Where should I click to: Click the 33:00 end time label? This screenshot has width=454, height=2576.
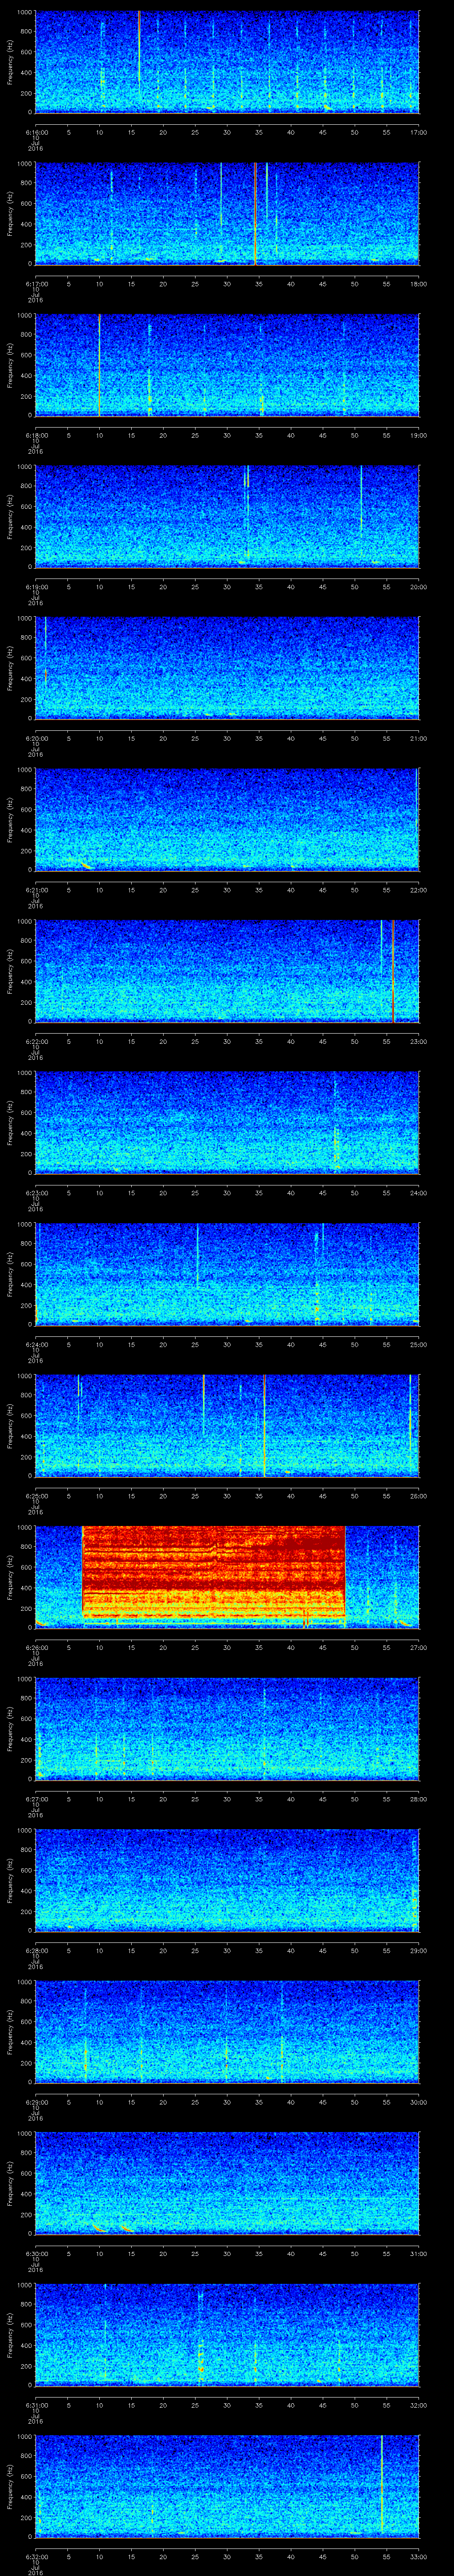(419, 2556)
